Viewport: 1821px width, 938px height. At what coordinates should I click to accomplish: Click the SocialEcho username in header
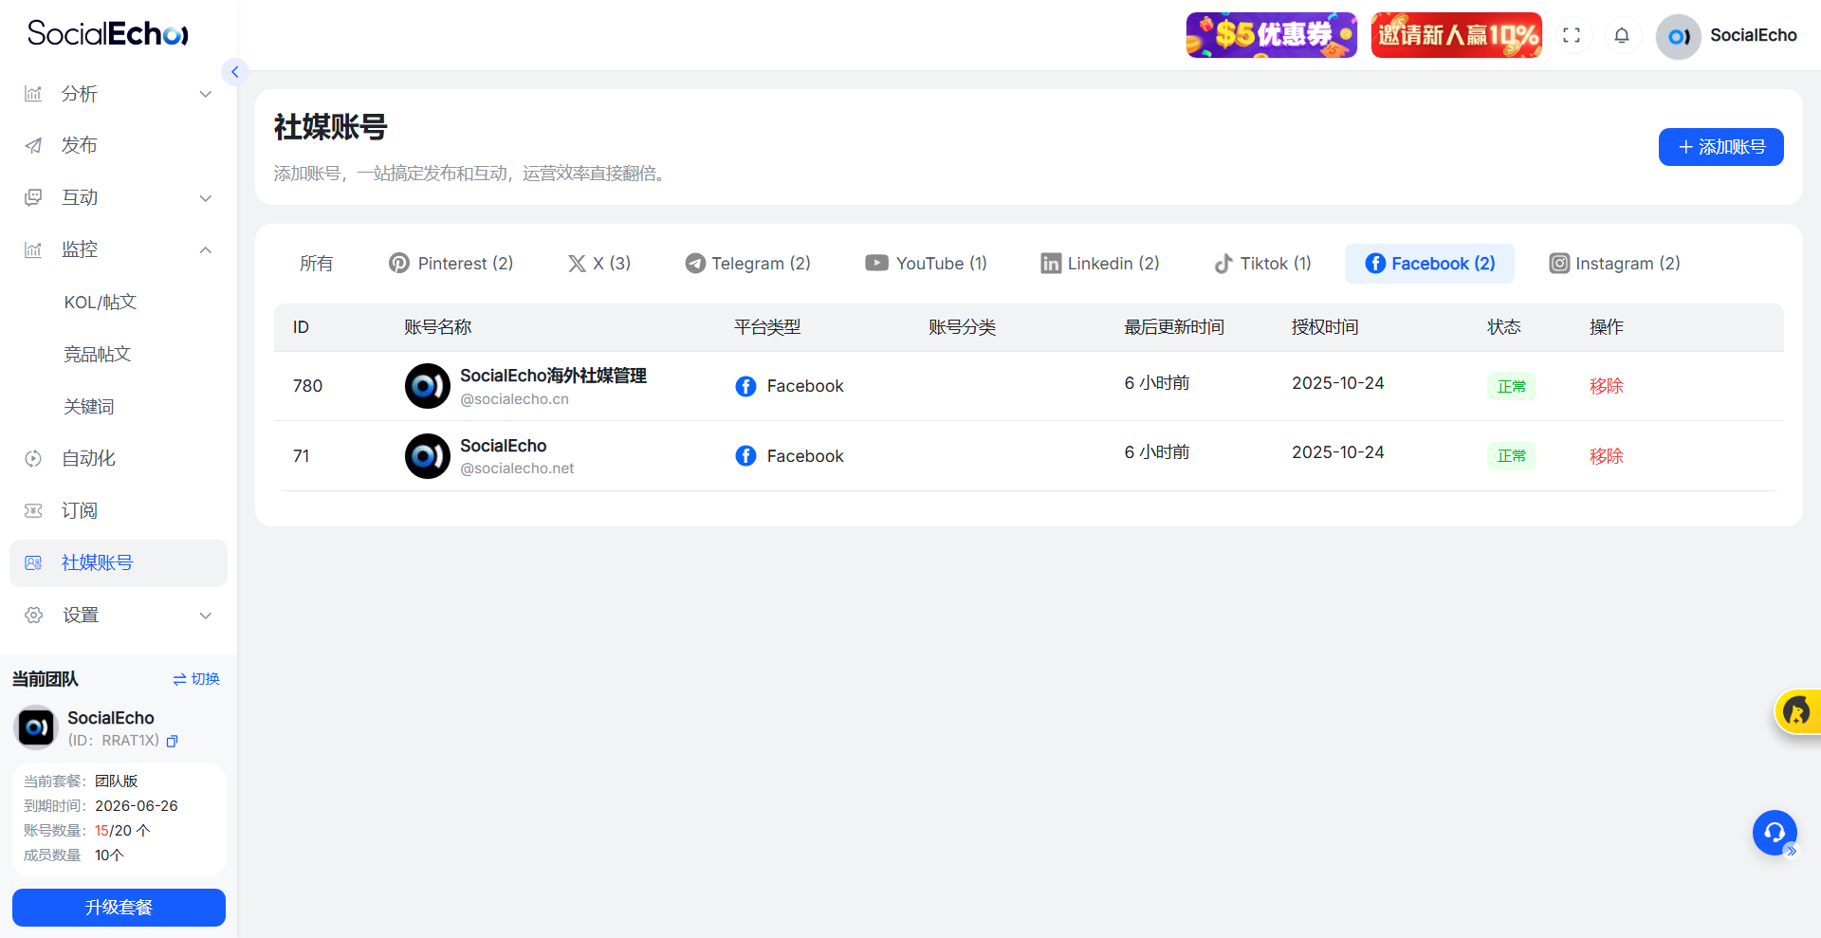coord(1754,35)
